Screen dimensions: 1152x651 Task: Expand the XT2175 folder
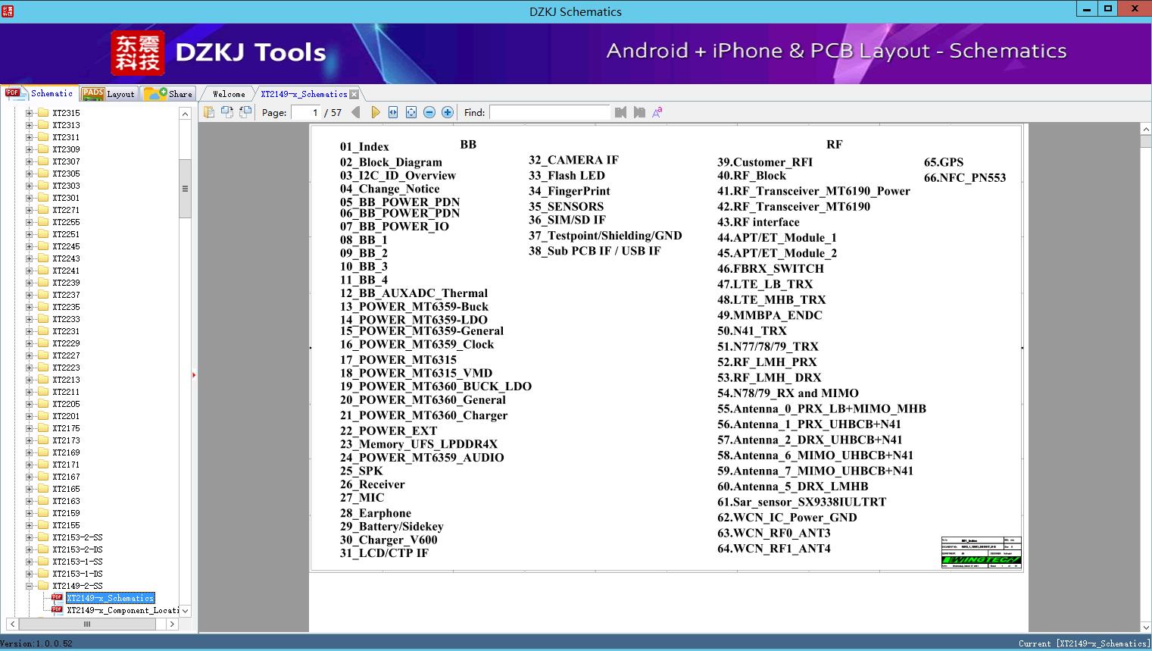pos(30,428)
